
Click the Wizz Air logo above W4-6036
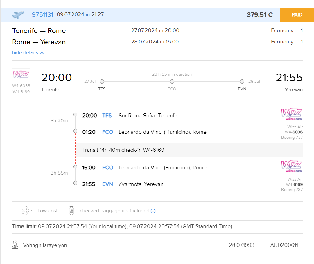(x=21, y=75)
